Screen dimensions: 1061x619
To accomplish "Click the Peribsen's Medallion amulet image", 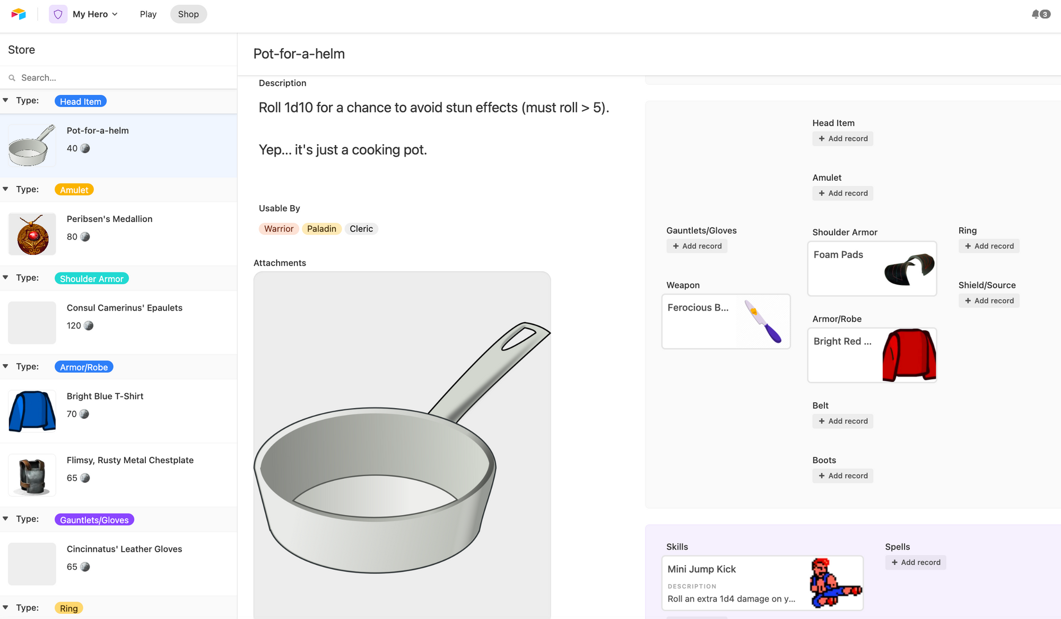I will 32,234.
